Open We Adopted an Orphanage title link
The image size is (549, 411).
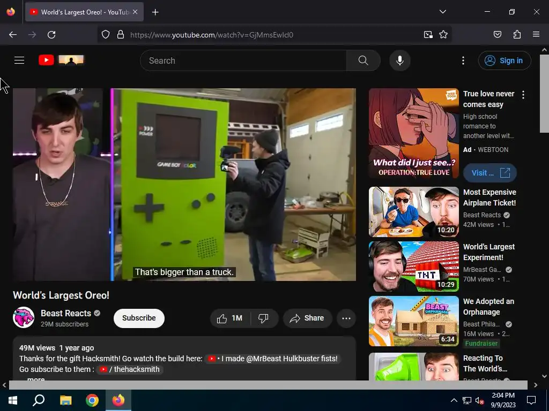(x=488, y=307)
